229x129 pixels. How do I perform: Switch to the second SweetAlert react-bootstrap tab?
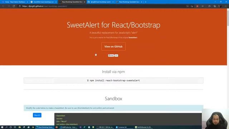[x=44, y=2]
